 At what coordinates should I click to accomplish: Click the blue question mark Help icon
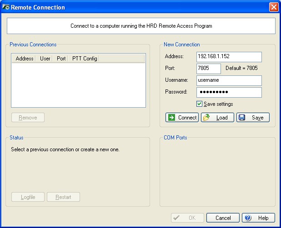coord(248,218)
